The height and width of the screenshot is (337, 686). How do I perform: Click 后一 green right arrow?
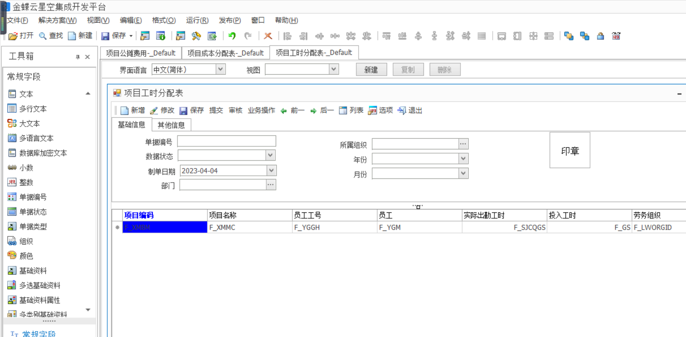tap(313, 111)
